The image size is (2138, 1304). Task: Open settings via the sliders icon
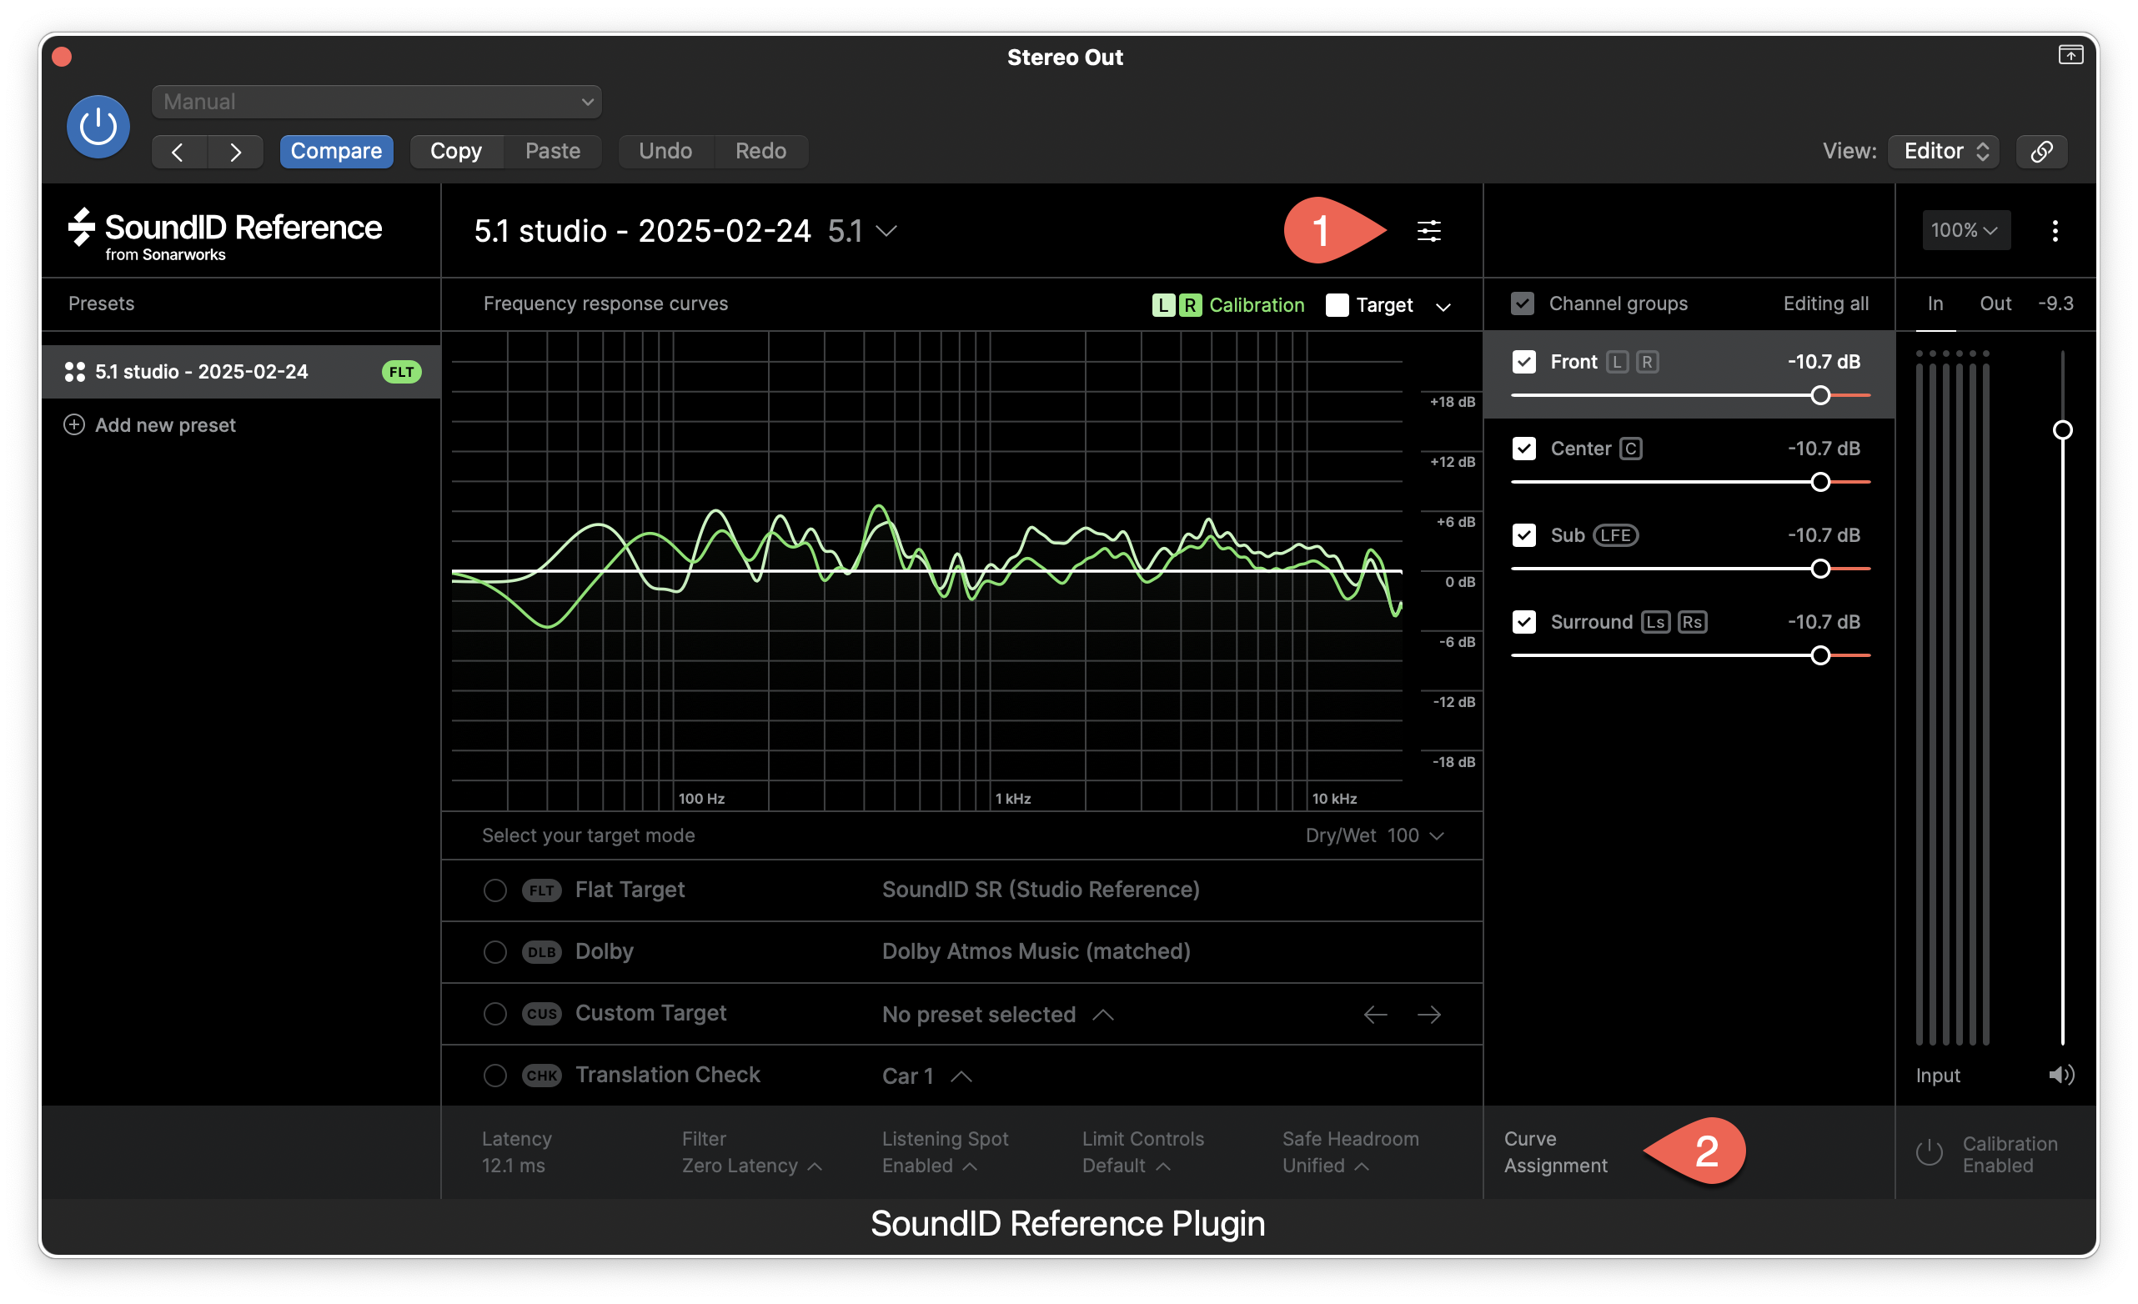click(x=1428, y=231)
